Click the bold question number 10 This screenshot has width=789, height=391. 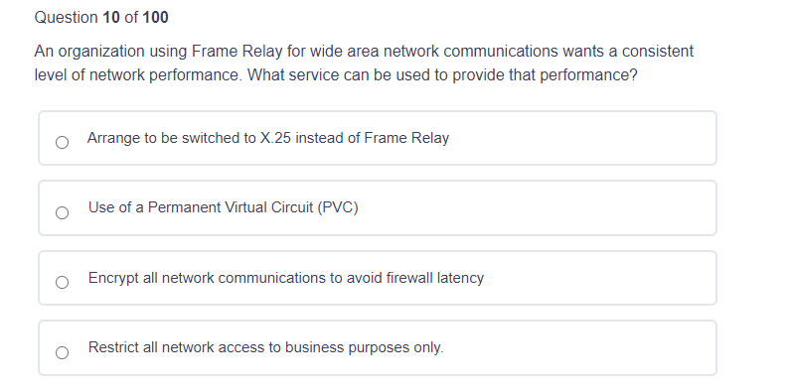pos(111,18)
